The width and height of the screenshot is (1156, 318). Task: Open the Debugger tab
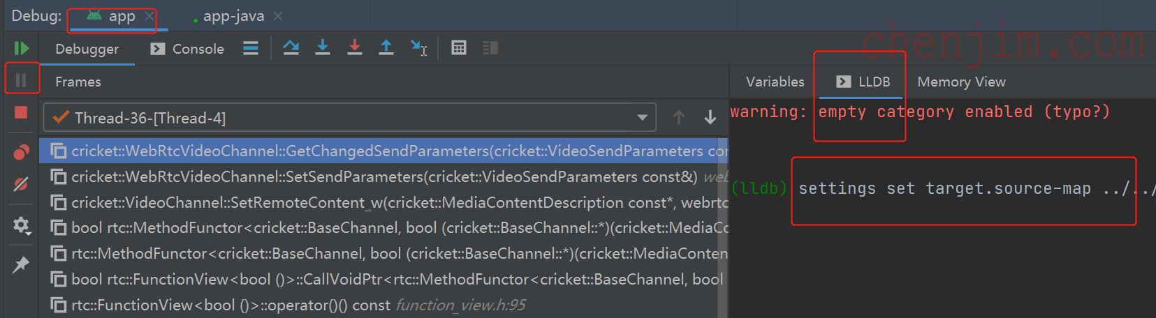click(87, 49)
